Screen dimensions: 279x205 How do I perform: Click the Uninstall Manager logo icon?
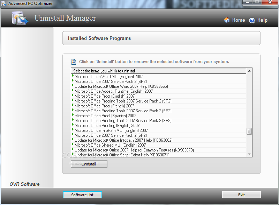[x=20, y=17]
